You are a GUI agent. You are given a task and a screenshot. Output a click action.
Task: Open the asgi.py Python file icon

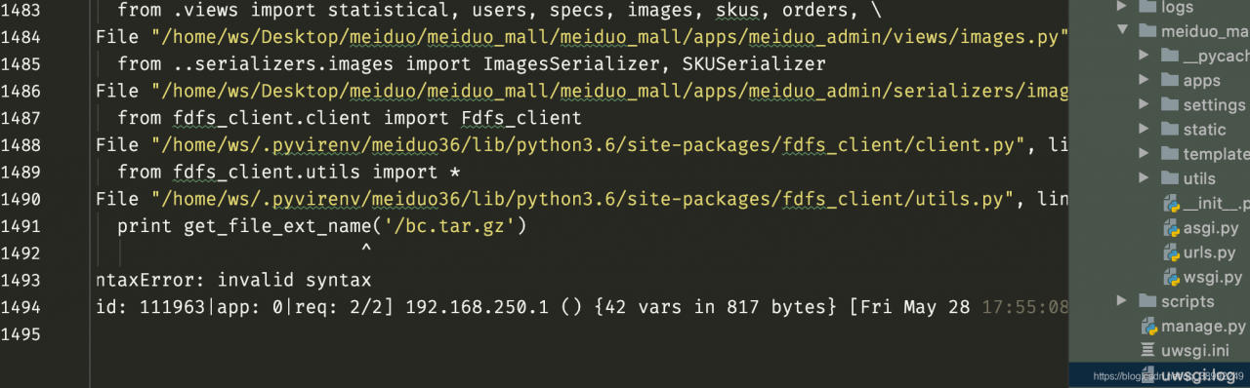pyautogui.click(x=1172, y=228)
